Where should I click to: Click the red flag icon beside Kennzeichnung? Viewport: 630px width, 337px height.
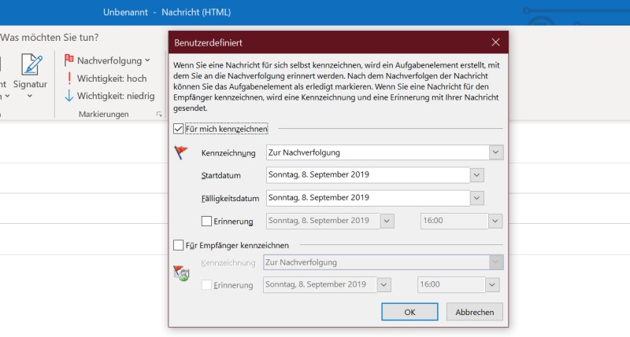[x=181, y=152]
